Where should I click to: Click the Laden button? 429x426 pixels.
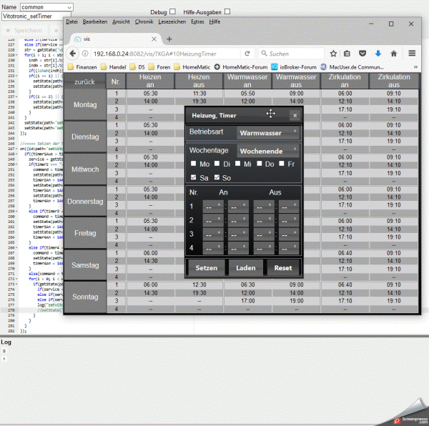tap(245, 268)
